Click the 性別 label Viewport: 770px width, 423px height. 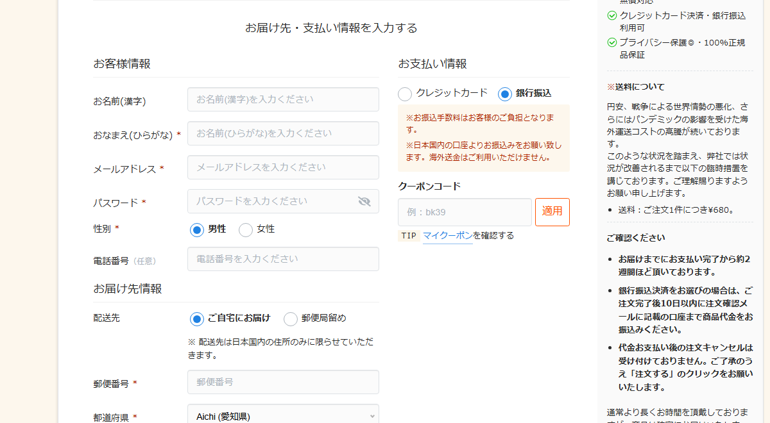pos(102,228)
